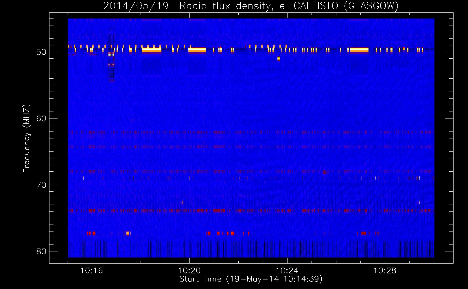The height and width of the screenshot is (289, 468).
Task: Click the plot title "Radio flux density, e-CALLISTO (GLASGOW)"
Action: pos(289,6)
